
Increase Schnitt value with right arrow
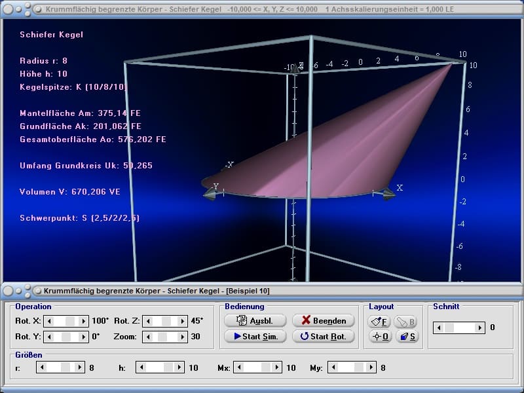point(479,327)
